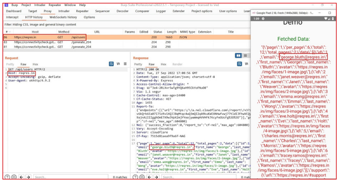Sort by the Status column header
The height and width of the screenshot is (182, 340).
[x=158, y=32]
